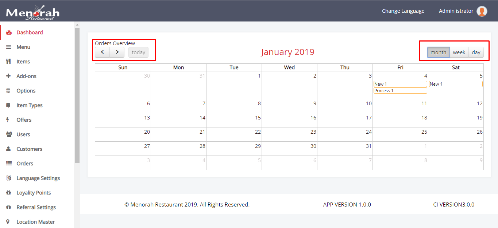Open the Process 1 event on January 4
Image resolution: width=498 pixels, height=228 pixels.
[x=400, y=91]
